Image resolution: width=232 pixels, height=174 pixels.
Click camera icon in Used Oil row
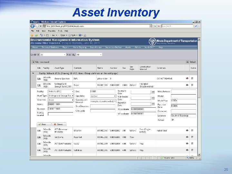tap(187, 130)
